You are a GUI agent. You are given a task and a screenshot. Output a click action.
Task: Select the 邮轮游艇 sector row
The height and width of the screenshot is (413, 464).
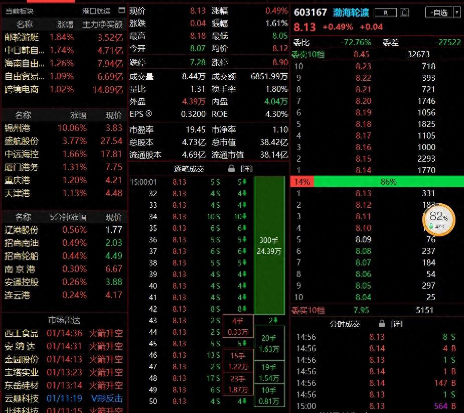[21, 37]
